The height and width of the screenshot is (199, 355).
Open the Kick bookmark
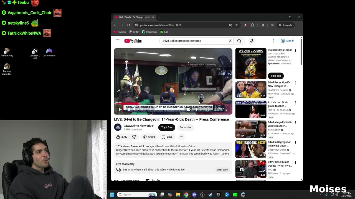[164, 32]
